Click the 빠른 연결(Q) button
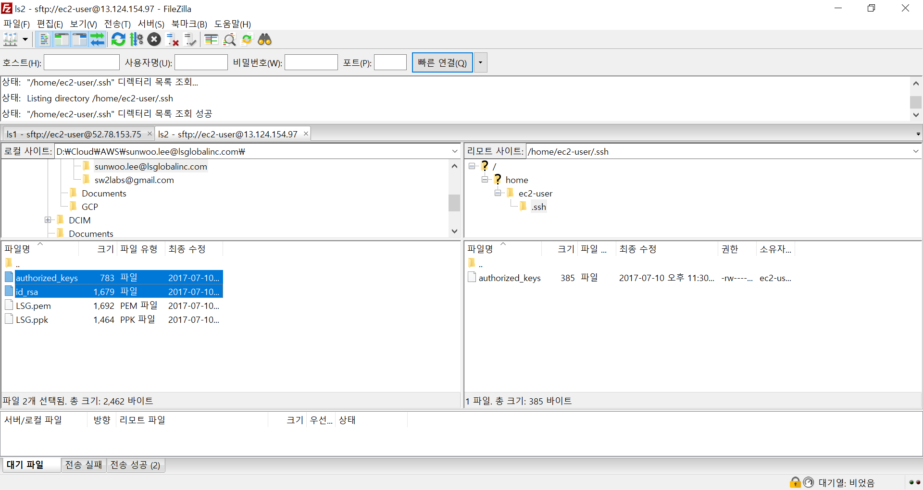The height and width of the screenshot is (490, 923). [442, 62]
